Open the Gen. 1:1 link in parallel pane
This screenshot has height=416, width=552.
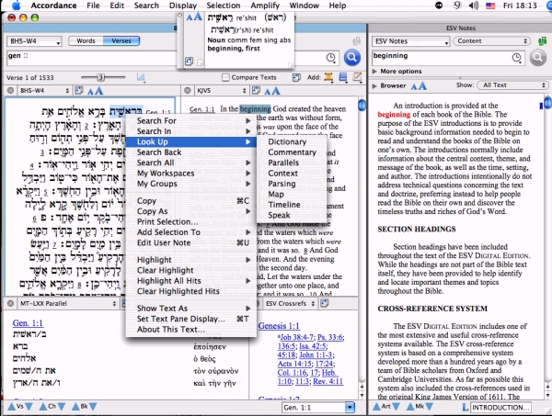pyautogui.click(x=28, y=323)
